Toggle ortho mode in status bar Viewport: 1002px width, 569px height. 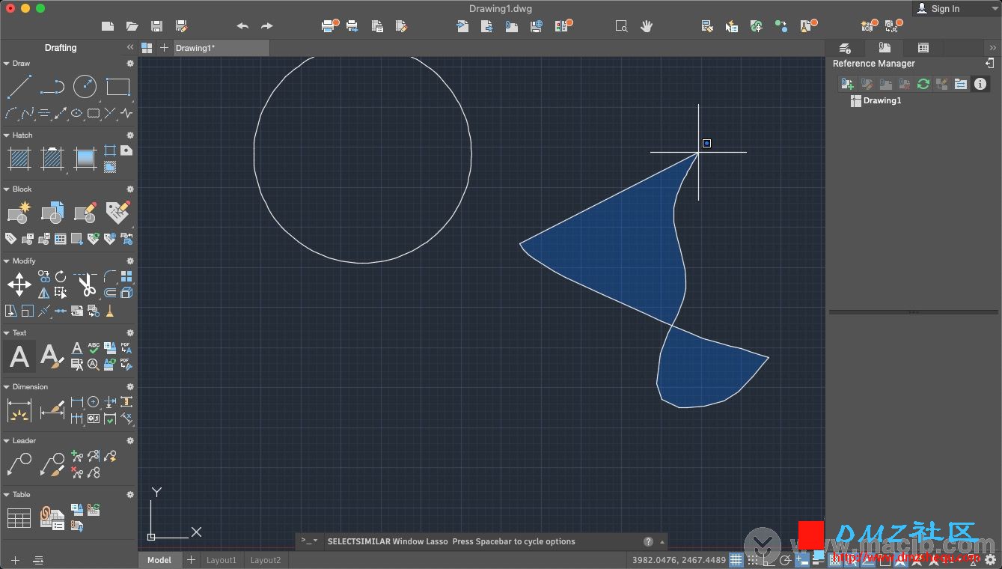coord(769,560)
